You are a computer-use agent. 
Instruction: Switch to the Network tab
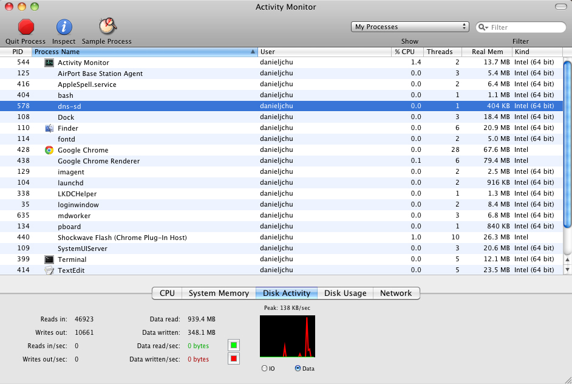396,293
